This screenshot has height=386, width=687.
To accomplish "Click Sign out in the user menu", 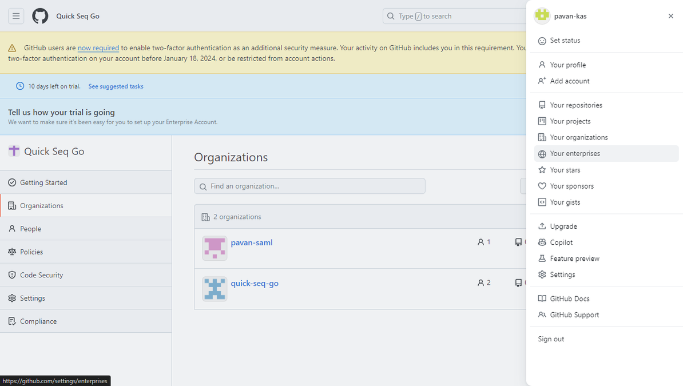I will coord(606,339).
